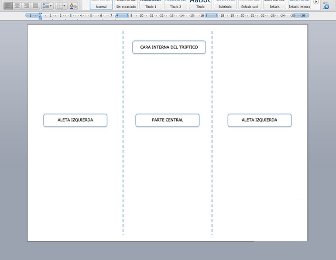The image size is (336, 260).
Task: Click the sort A-Z icon
Action: pyautogui.click(x=74, y=6)
